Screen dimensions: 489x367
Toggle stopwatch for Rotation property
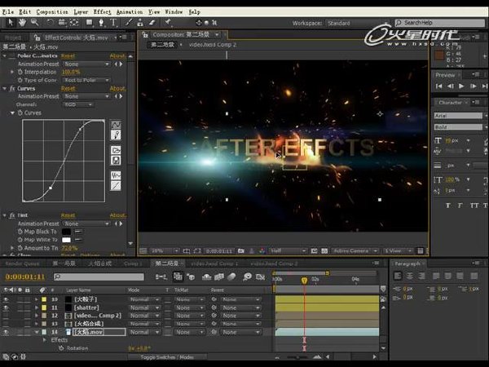click(x=61, y=348)
